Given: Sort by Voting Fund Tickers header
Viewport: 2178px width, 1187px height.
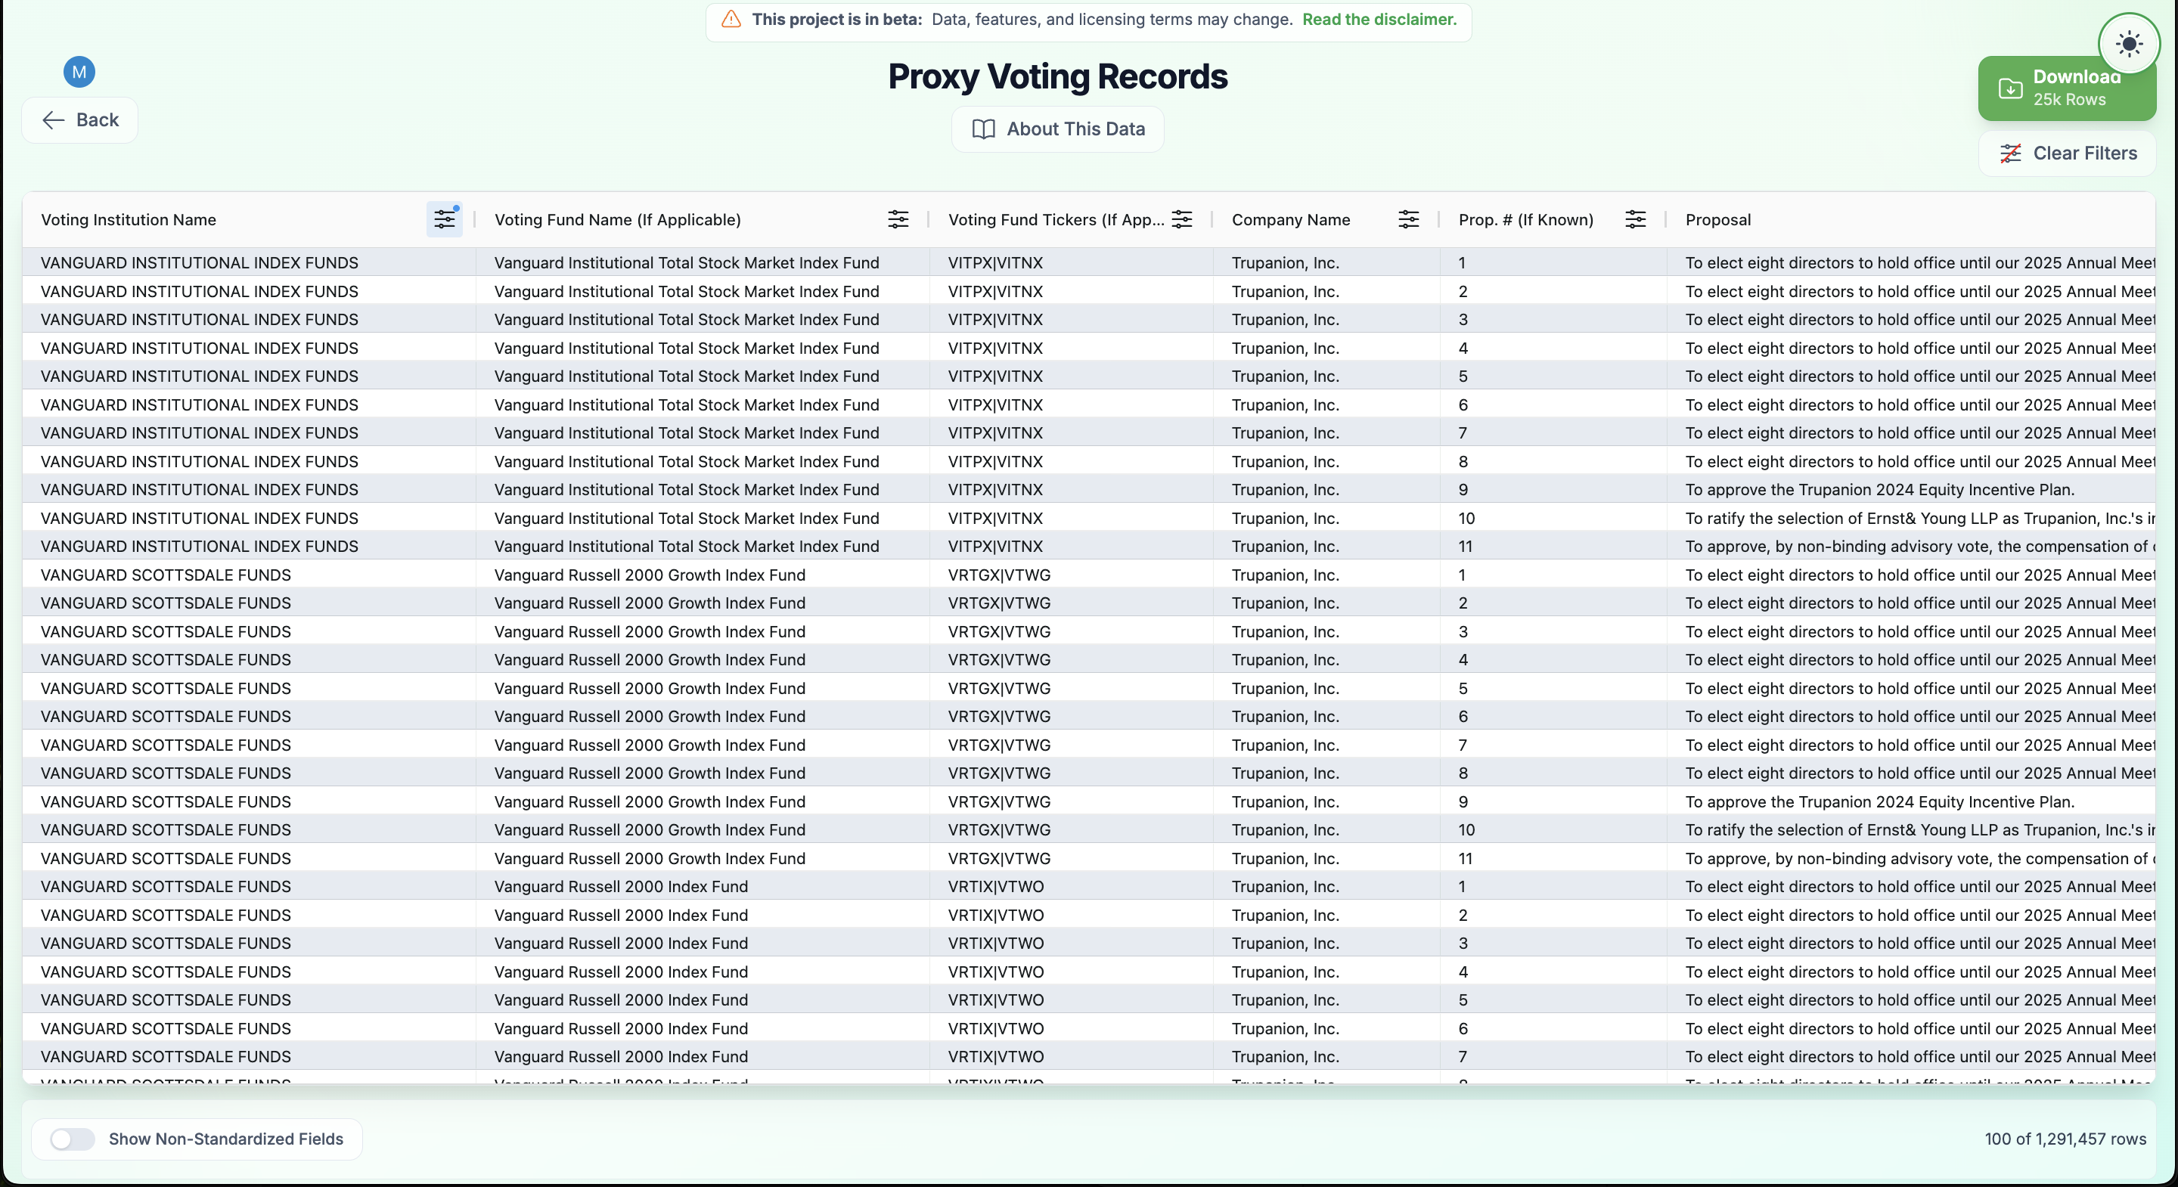Looking at the screenshot, I should 1056,220.
